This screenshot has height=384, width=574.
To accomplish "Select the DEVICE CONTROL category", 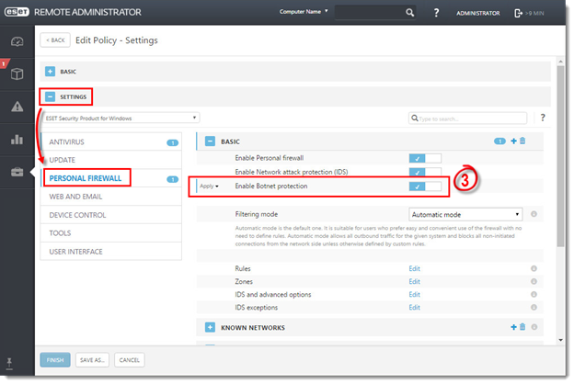I will tap(111, 215).
